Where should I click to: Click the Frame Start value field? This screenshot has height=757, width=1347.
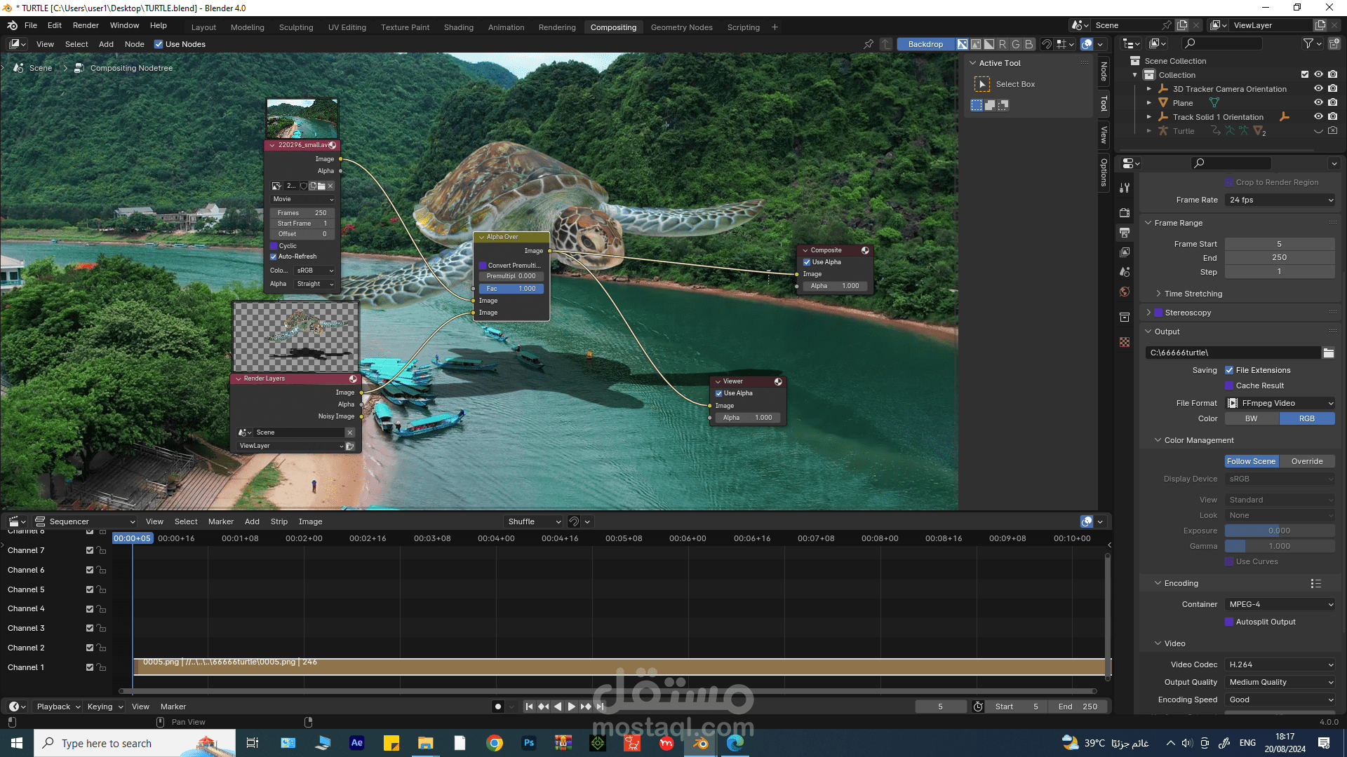click(1280, 244)
